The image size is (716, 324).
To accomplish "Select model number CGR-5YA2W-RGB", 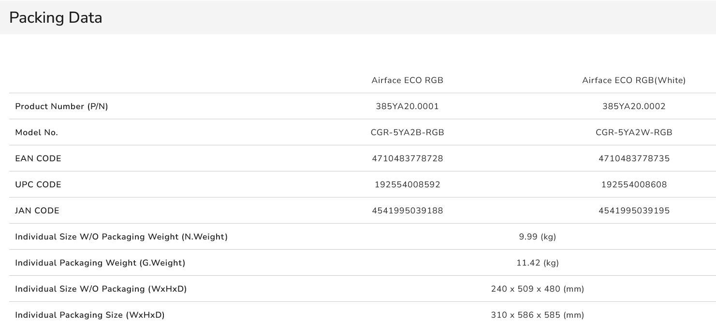I will (634, 133).
